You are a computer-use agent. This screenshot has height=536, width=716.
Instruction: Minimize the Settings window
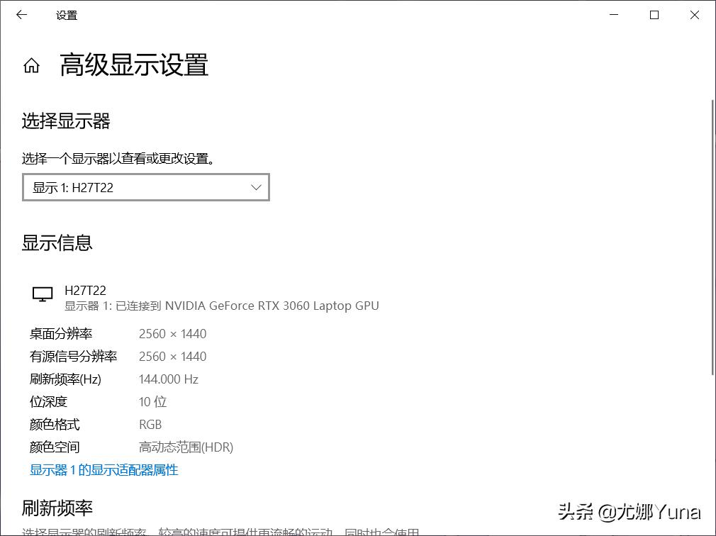[x=612, y=14]
